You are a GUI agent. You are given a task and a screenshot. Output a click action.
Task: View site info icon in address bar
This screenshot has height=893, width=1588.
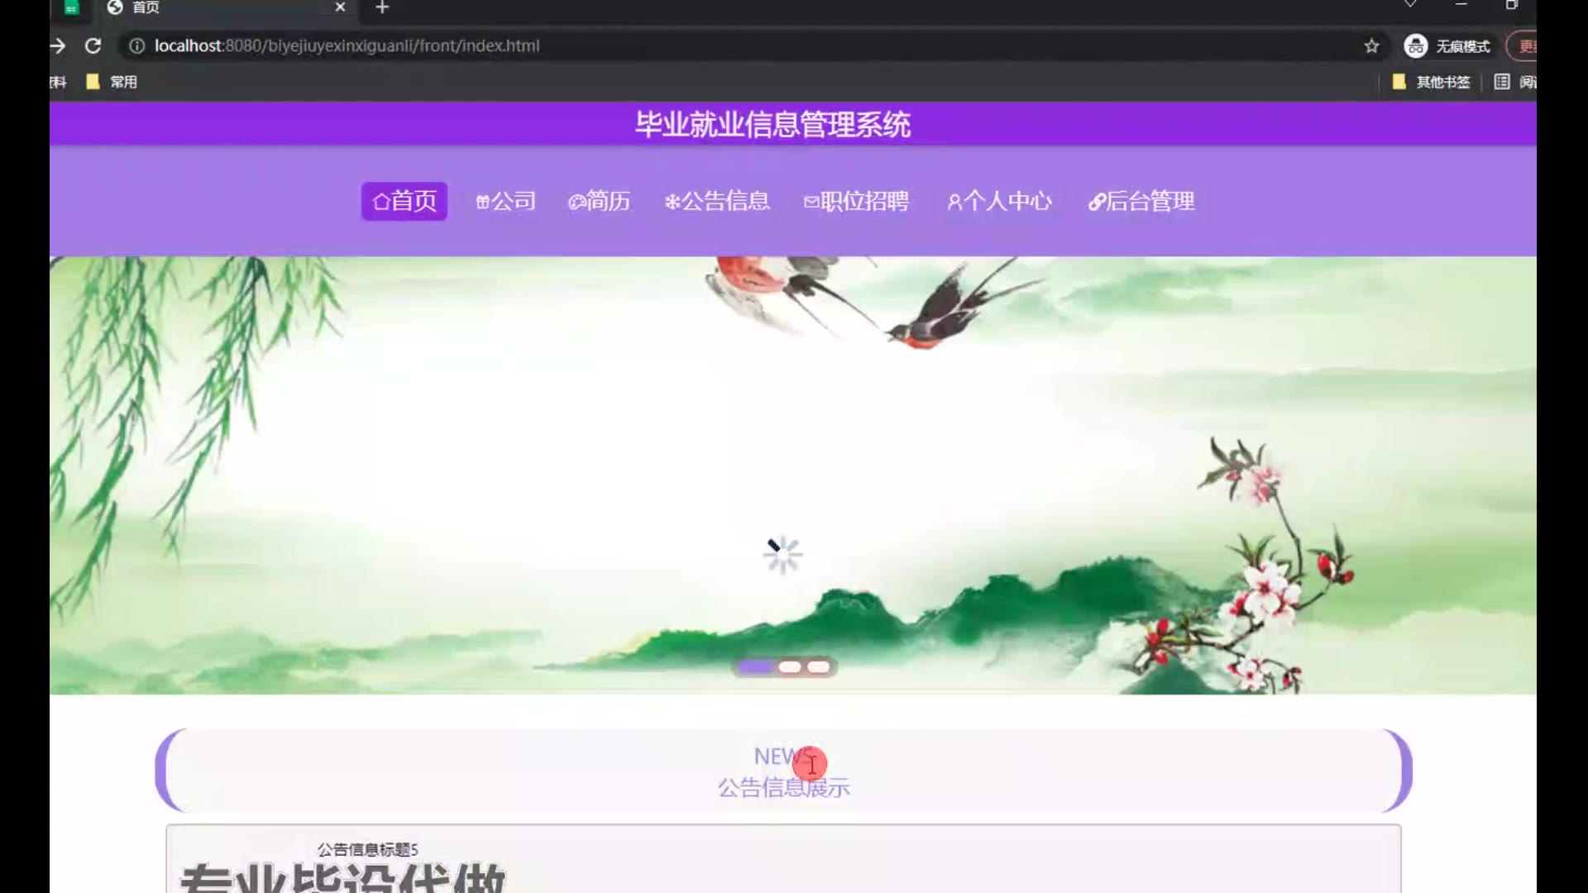coord(136,46)
